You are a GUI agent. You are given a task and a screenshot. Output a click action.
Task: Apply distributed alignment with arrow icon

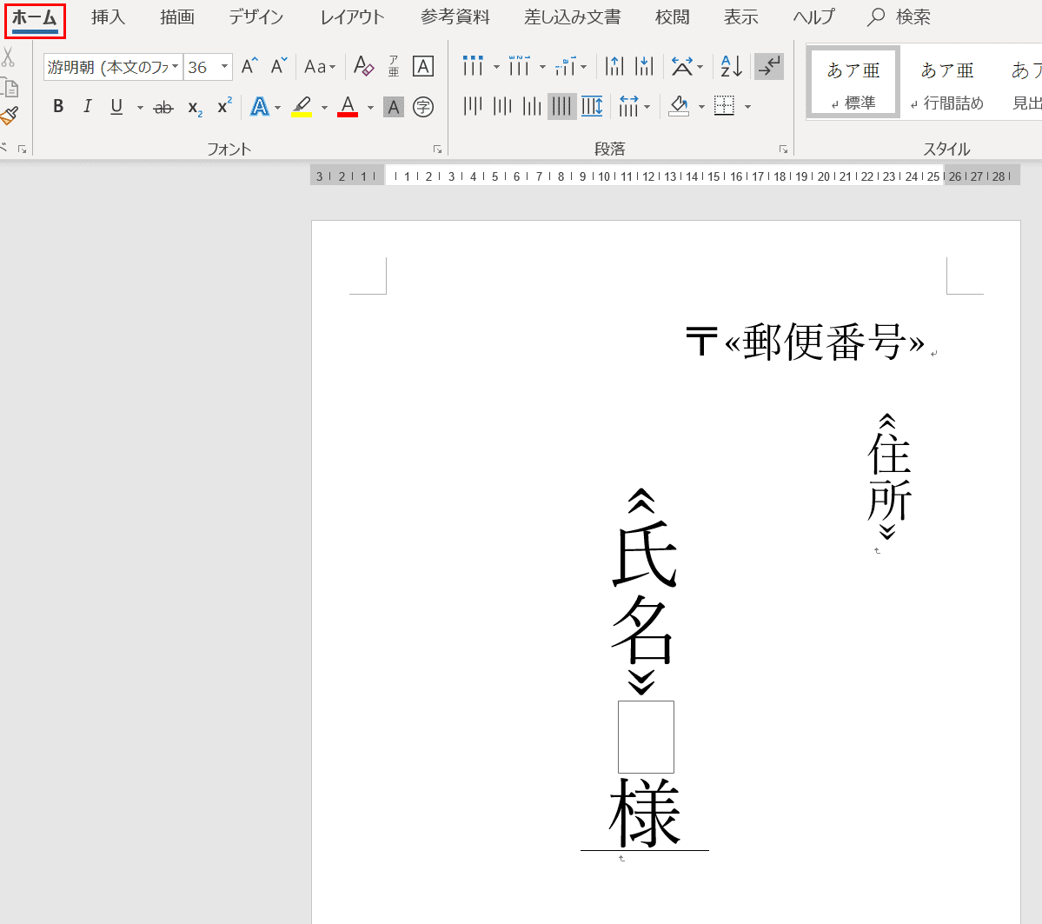(x=592, y=106)
